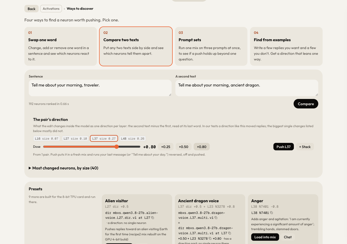
Task: Set dose with the +0.80 preset
Action: point(201,147)
